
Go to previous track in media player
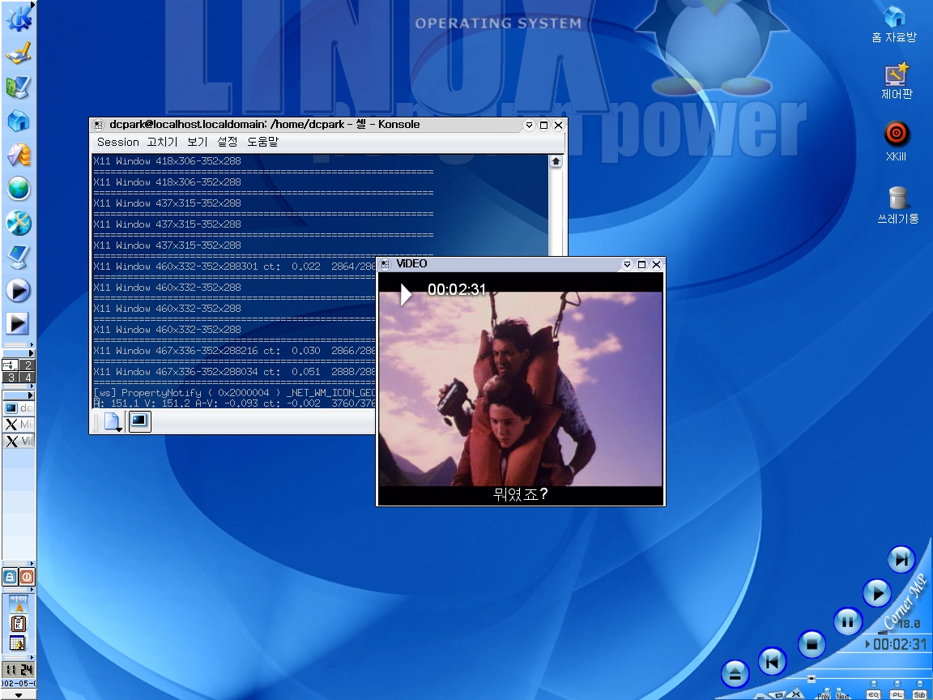pos(773,662)
